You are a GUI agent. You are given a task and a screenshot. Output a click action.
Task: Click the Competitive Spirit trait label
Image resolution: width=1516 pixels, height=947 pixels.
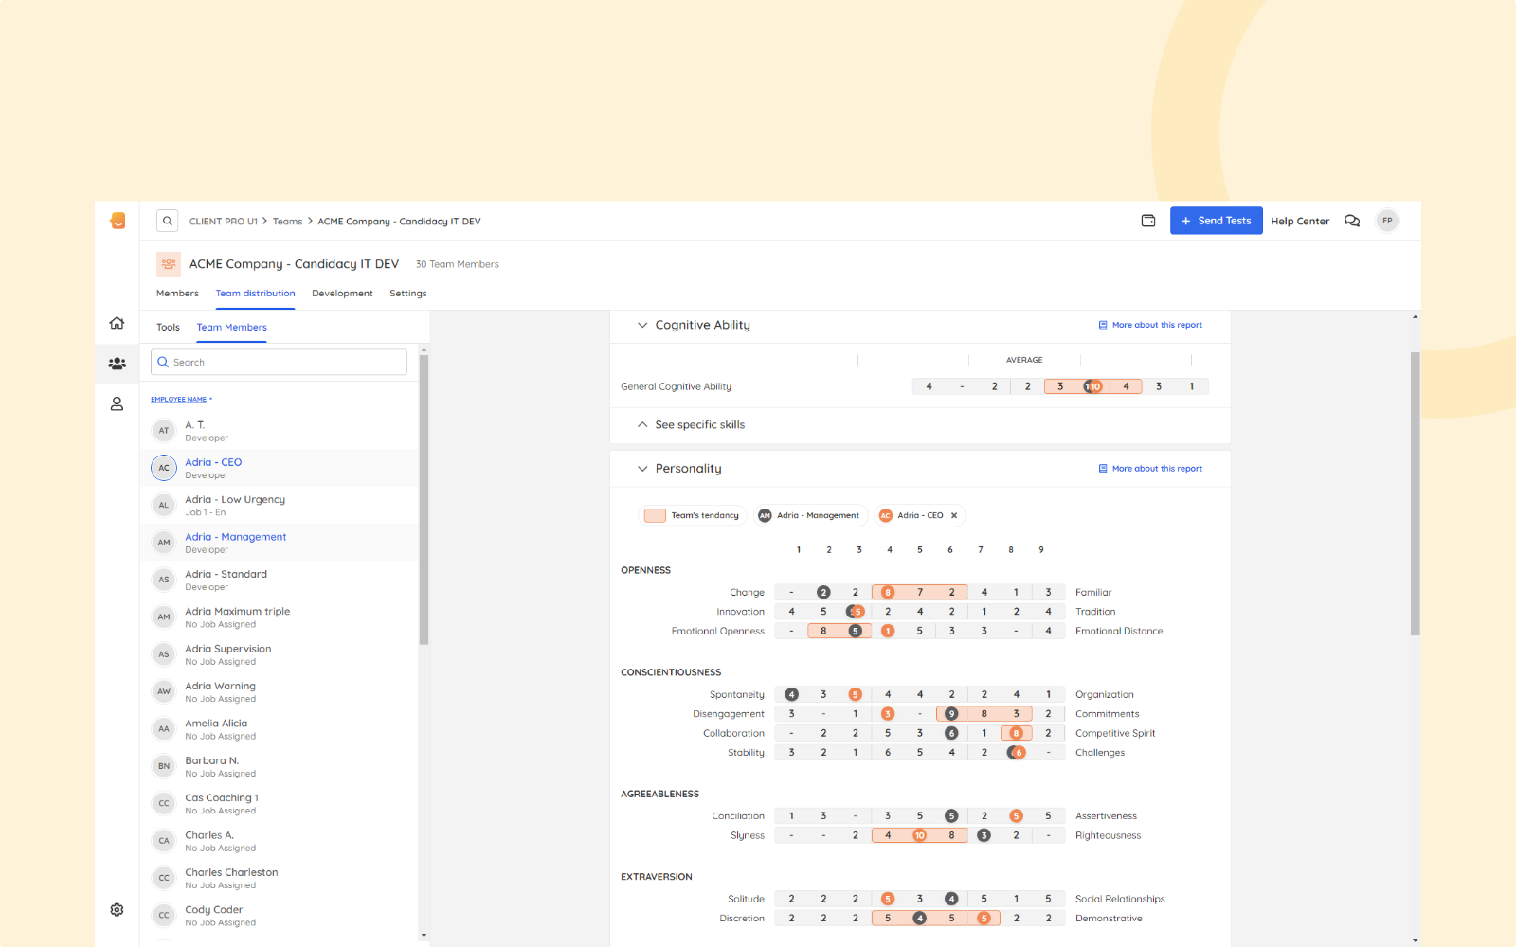(x=1115, y=734)
